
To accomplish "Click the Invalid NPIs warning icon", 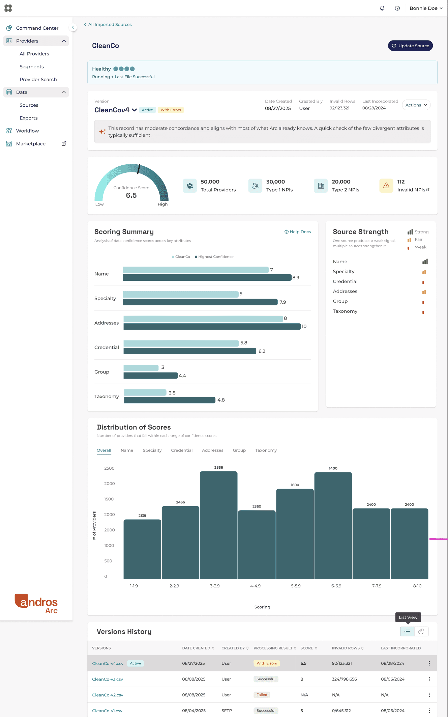I will [x=386, y=186].
